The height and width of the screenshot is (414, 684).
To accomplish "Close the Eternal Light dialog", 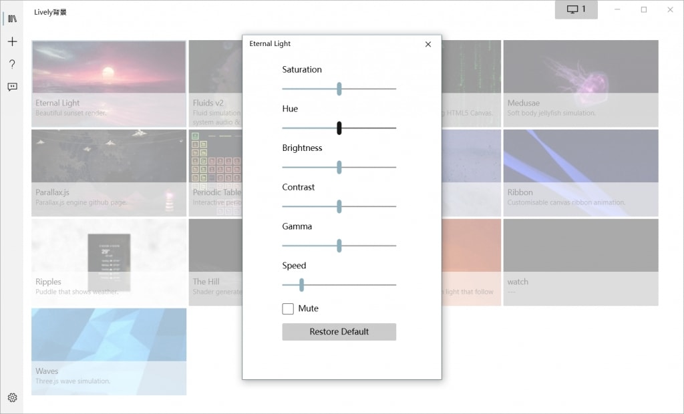I will point(428,44).
